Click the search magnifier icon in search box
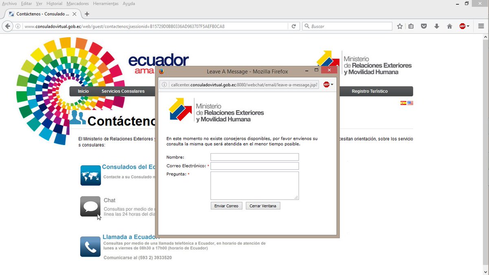 click(x=307, y=26)
